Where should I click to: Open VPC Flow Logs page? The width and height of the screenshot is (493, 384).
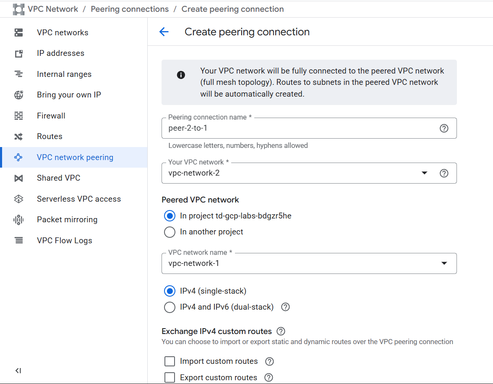click(64, 241)
